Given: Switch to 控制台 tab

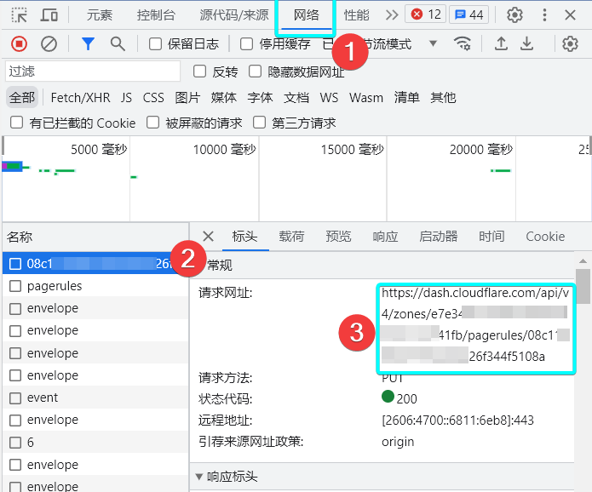Looking at the screenshot, I should 156,15.
